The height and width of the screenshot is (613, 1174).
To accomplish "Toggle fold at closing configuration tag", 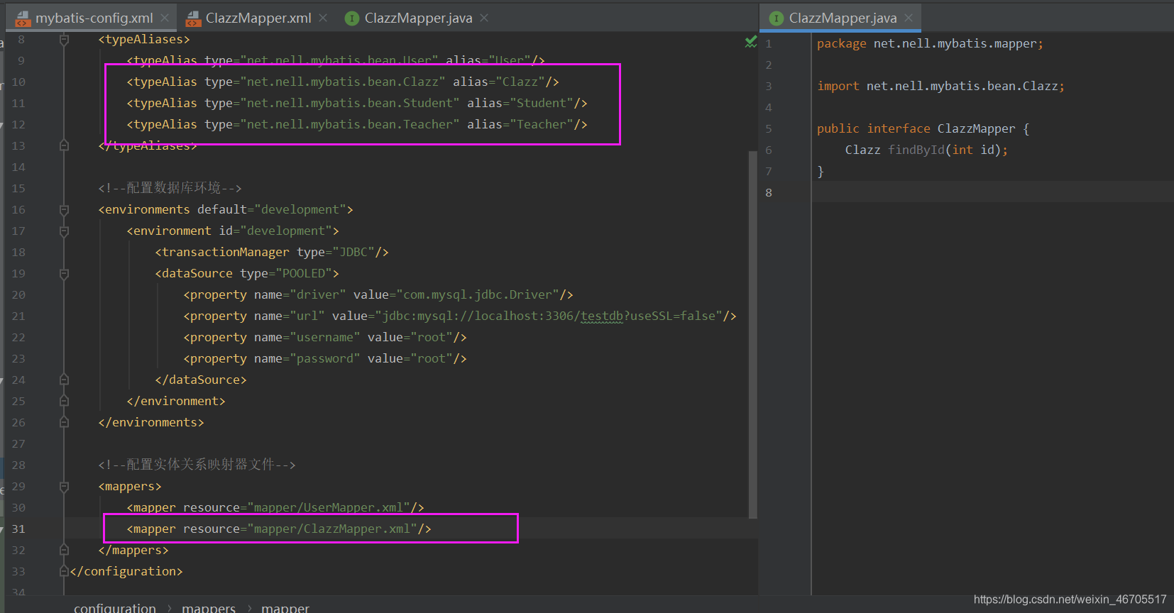I will tap(64, 571).
